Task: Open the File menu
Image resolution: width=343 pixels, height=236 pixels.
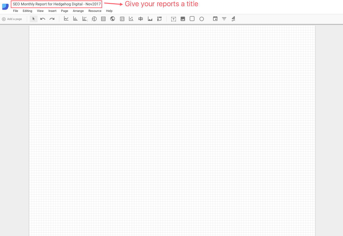Action: (15, 11)
